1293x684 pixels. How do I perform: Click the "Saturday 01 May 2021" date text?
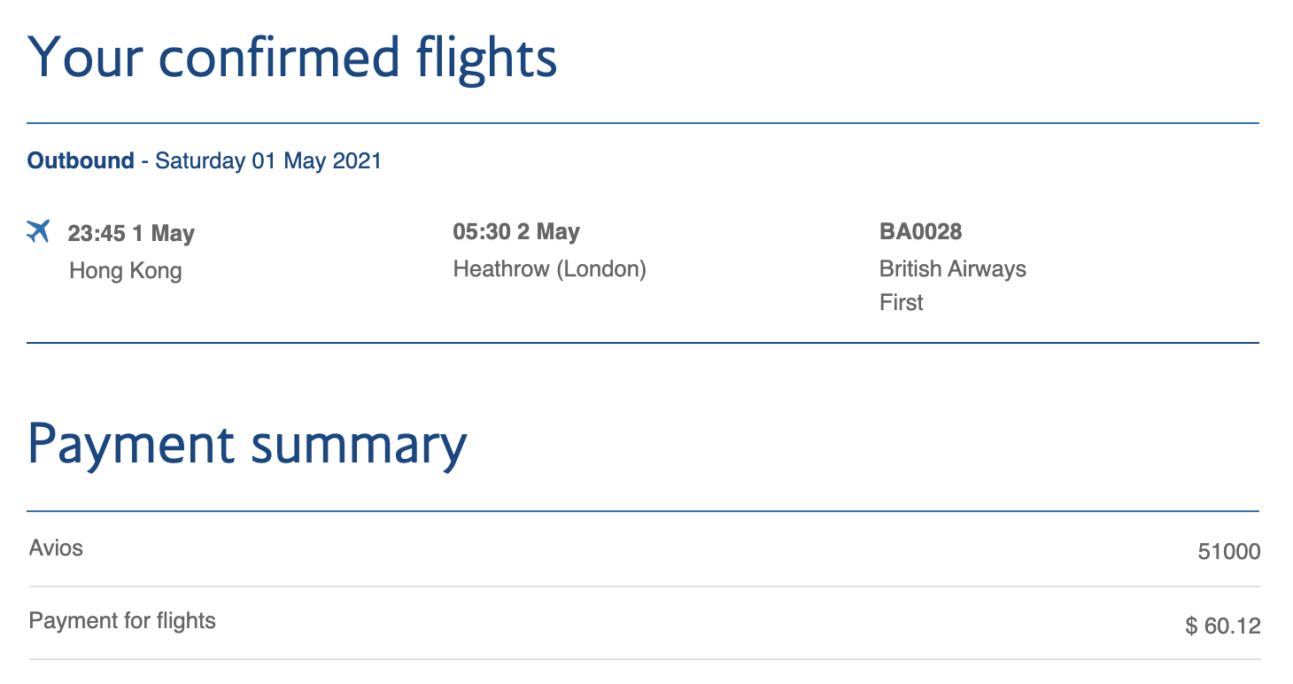(x=268, y=161)
